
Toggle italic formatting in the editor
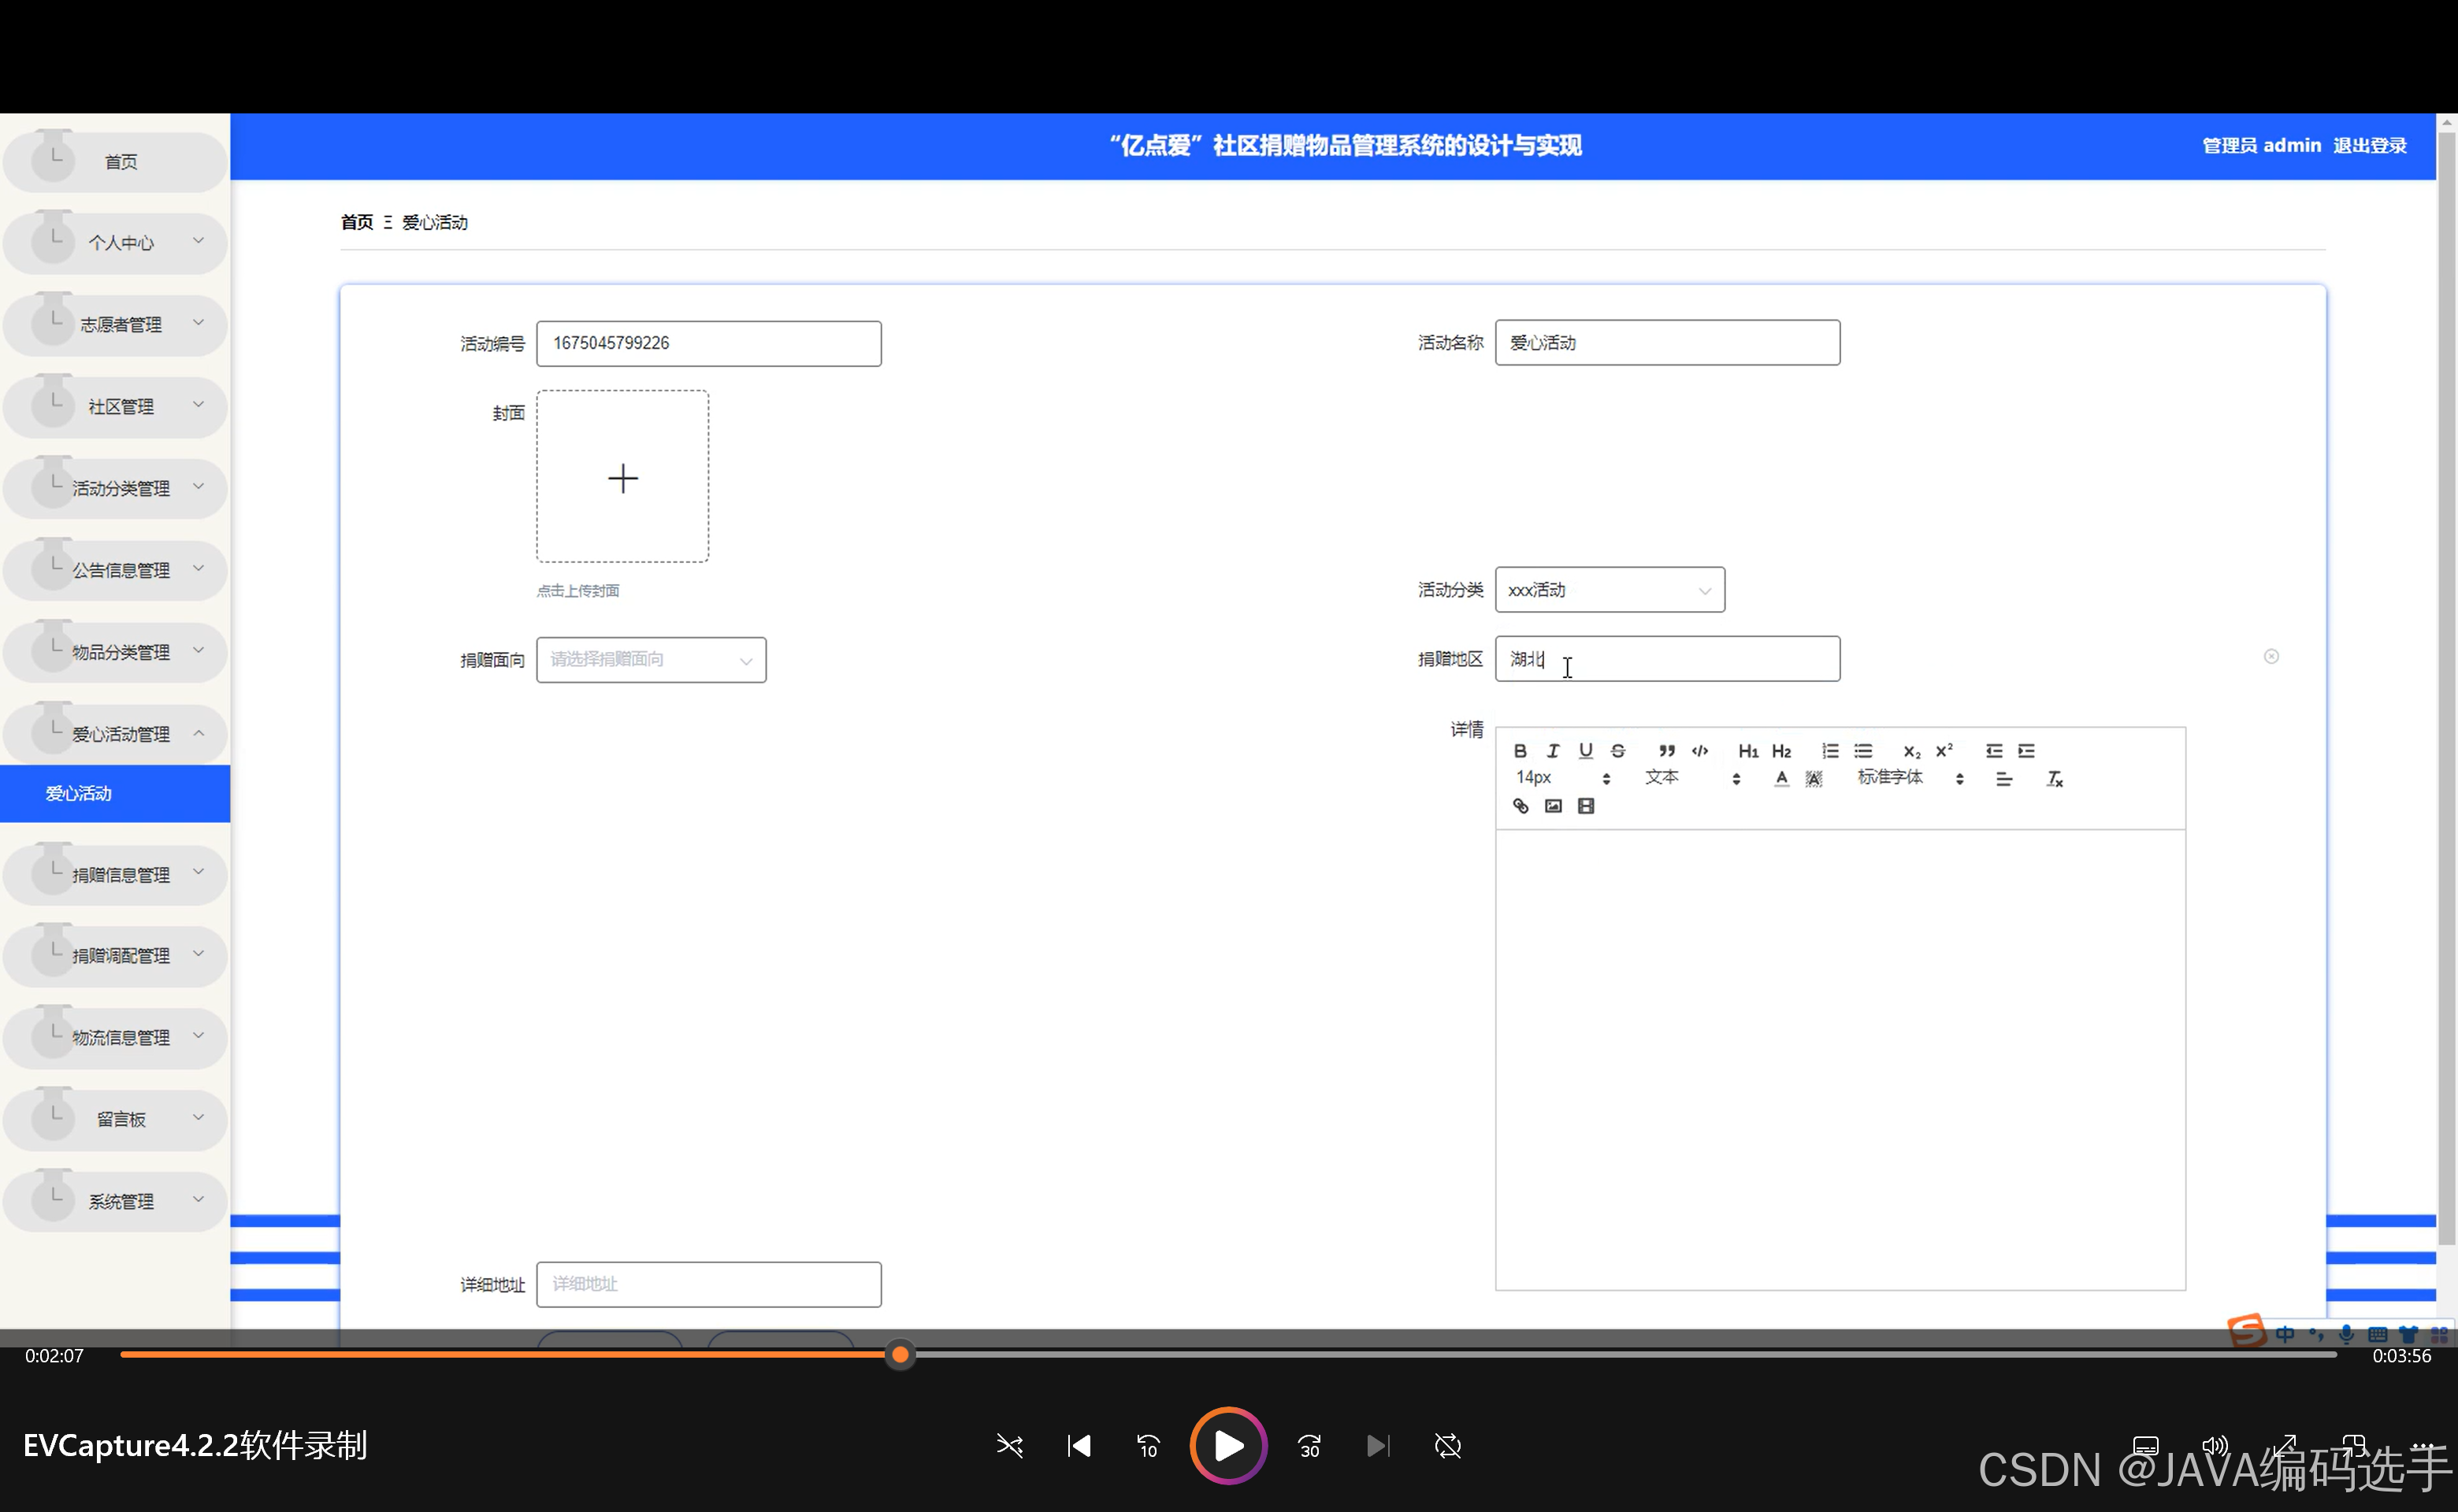(x=1553, y=751)
